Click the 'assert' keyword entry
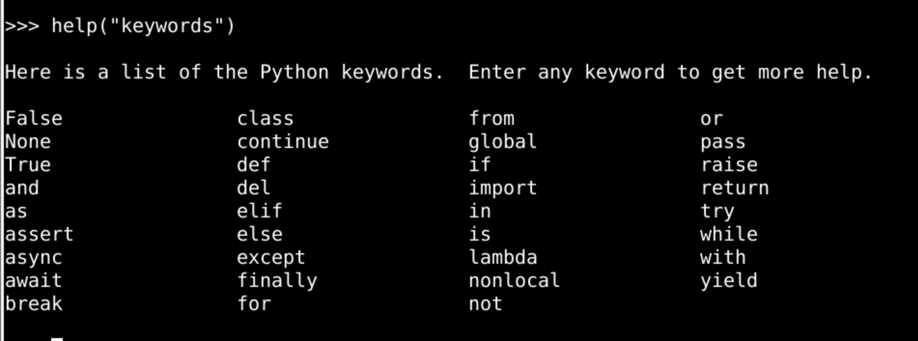This screenshot has width=918, height=341. (x=39, y=235)
